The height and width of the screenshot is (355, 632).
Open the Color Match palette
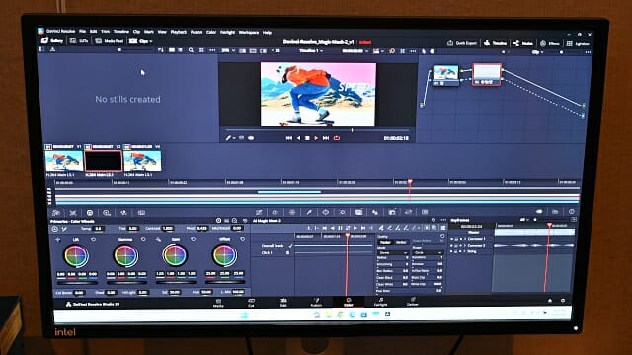(x=73, y=213)
